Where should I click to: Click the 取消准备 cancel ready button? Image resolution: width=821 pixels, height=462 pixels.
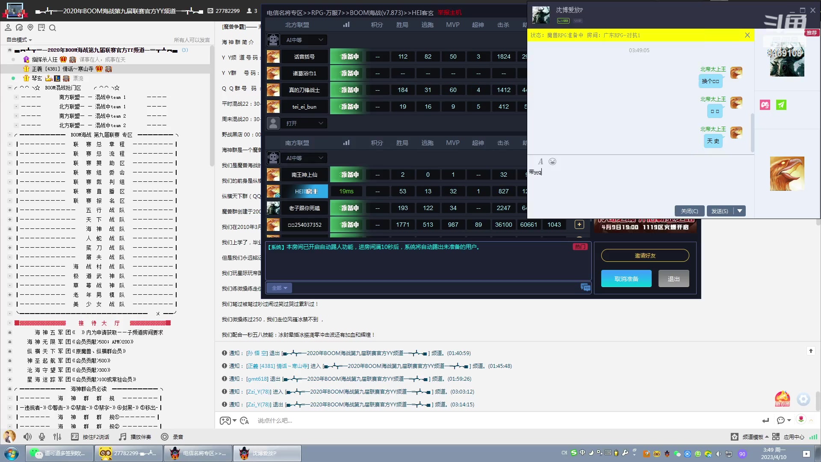click(x=626, y=278)
